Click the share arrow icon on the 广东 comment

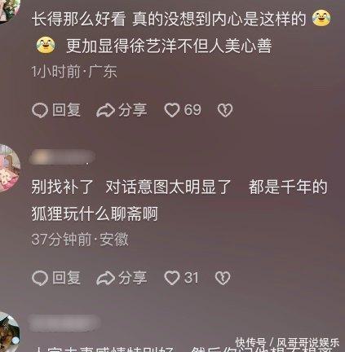click(x=105, y=110)
